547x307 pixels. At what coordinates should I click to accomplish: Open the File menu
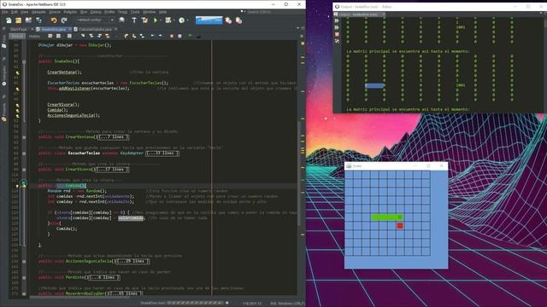pos(5,12)
